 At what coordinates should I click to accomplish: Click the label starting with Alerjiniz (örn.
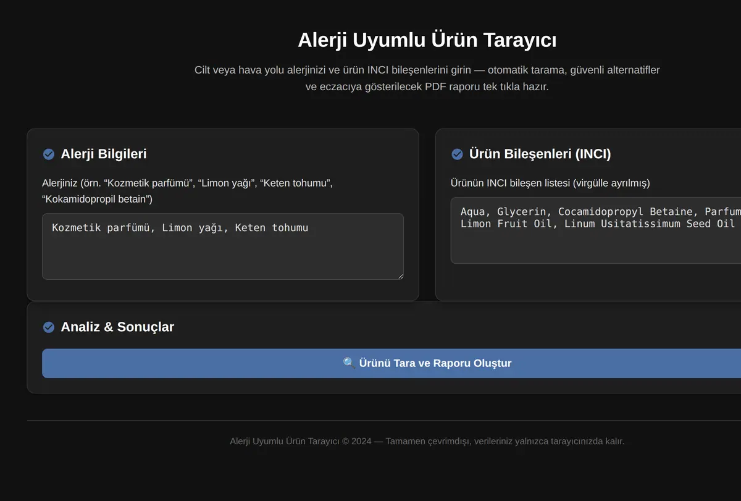pos(188,191)
